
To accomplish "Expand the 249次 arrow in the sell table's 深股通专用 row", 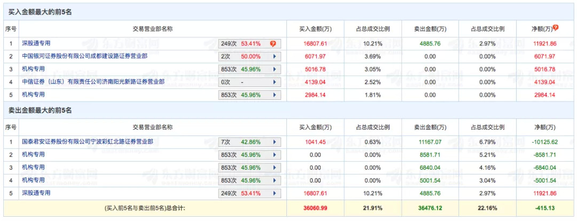I will (275, 193).
